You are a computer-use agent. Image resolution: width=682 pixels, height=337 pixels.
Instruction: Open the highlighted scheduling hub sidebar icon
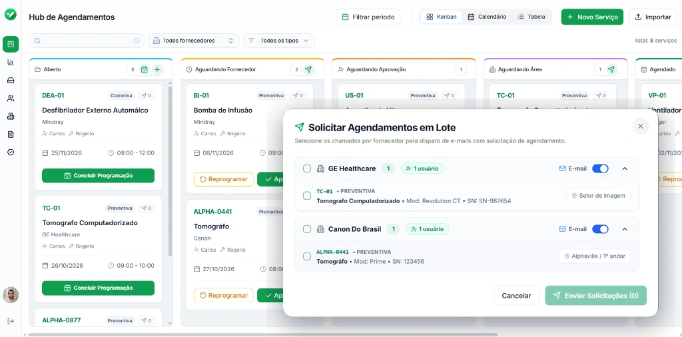pos(11,44)
